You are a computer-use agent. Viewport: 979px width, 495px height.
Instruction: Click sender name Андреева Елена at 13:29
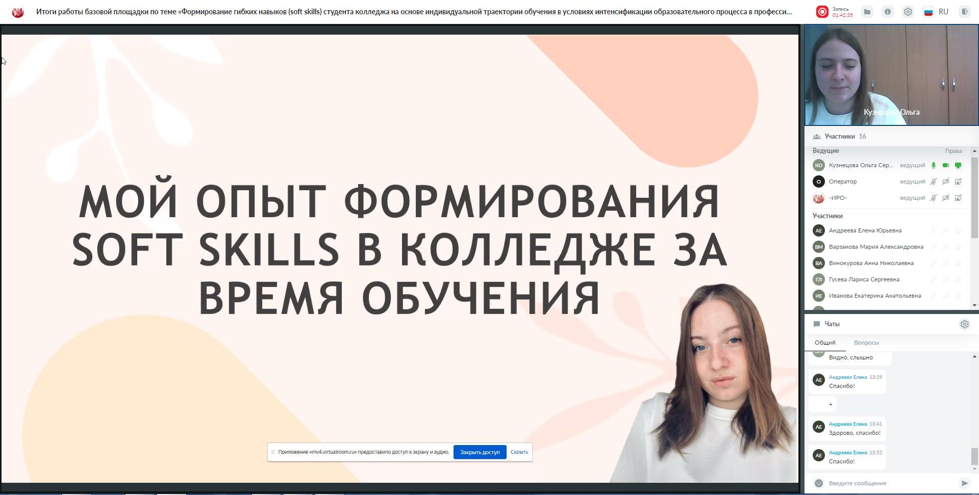[848, 377]
